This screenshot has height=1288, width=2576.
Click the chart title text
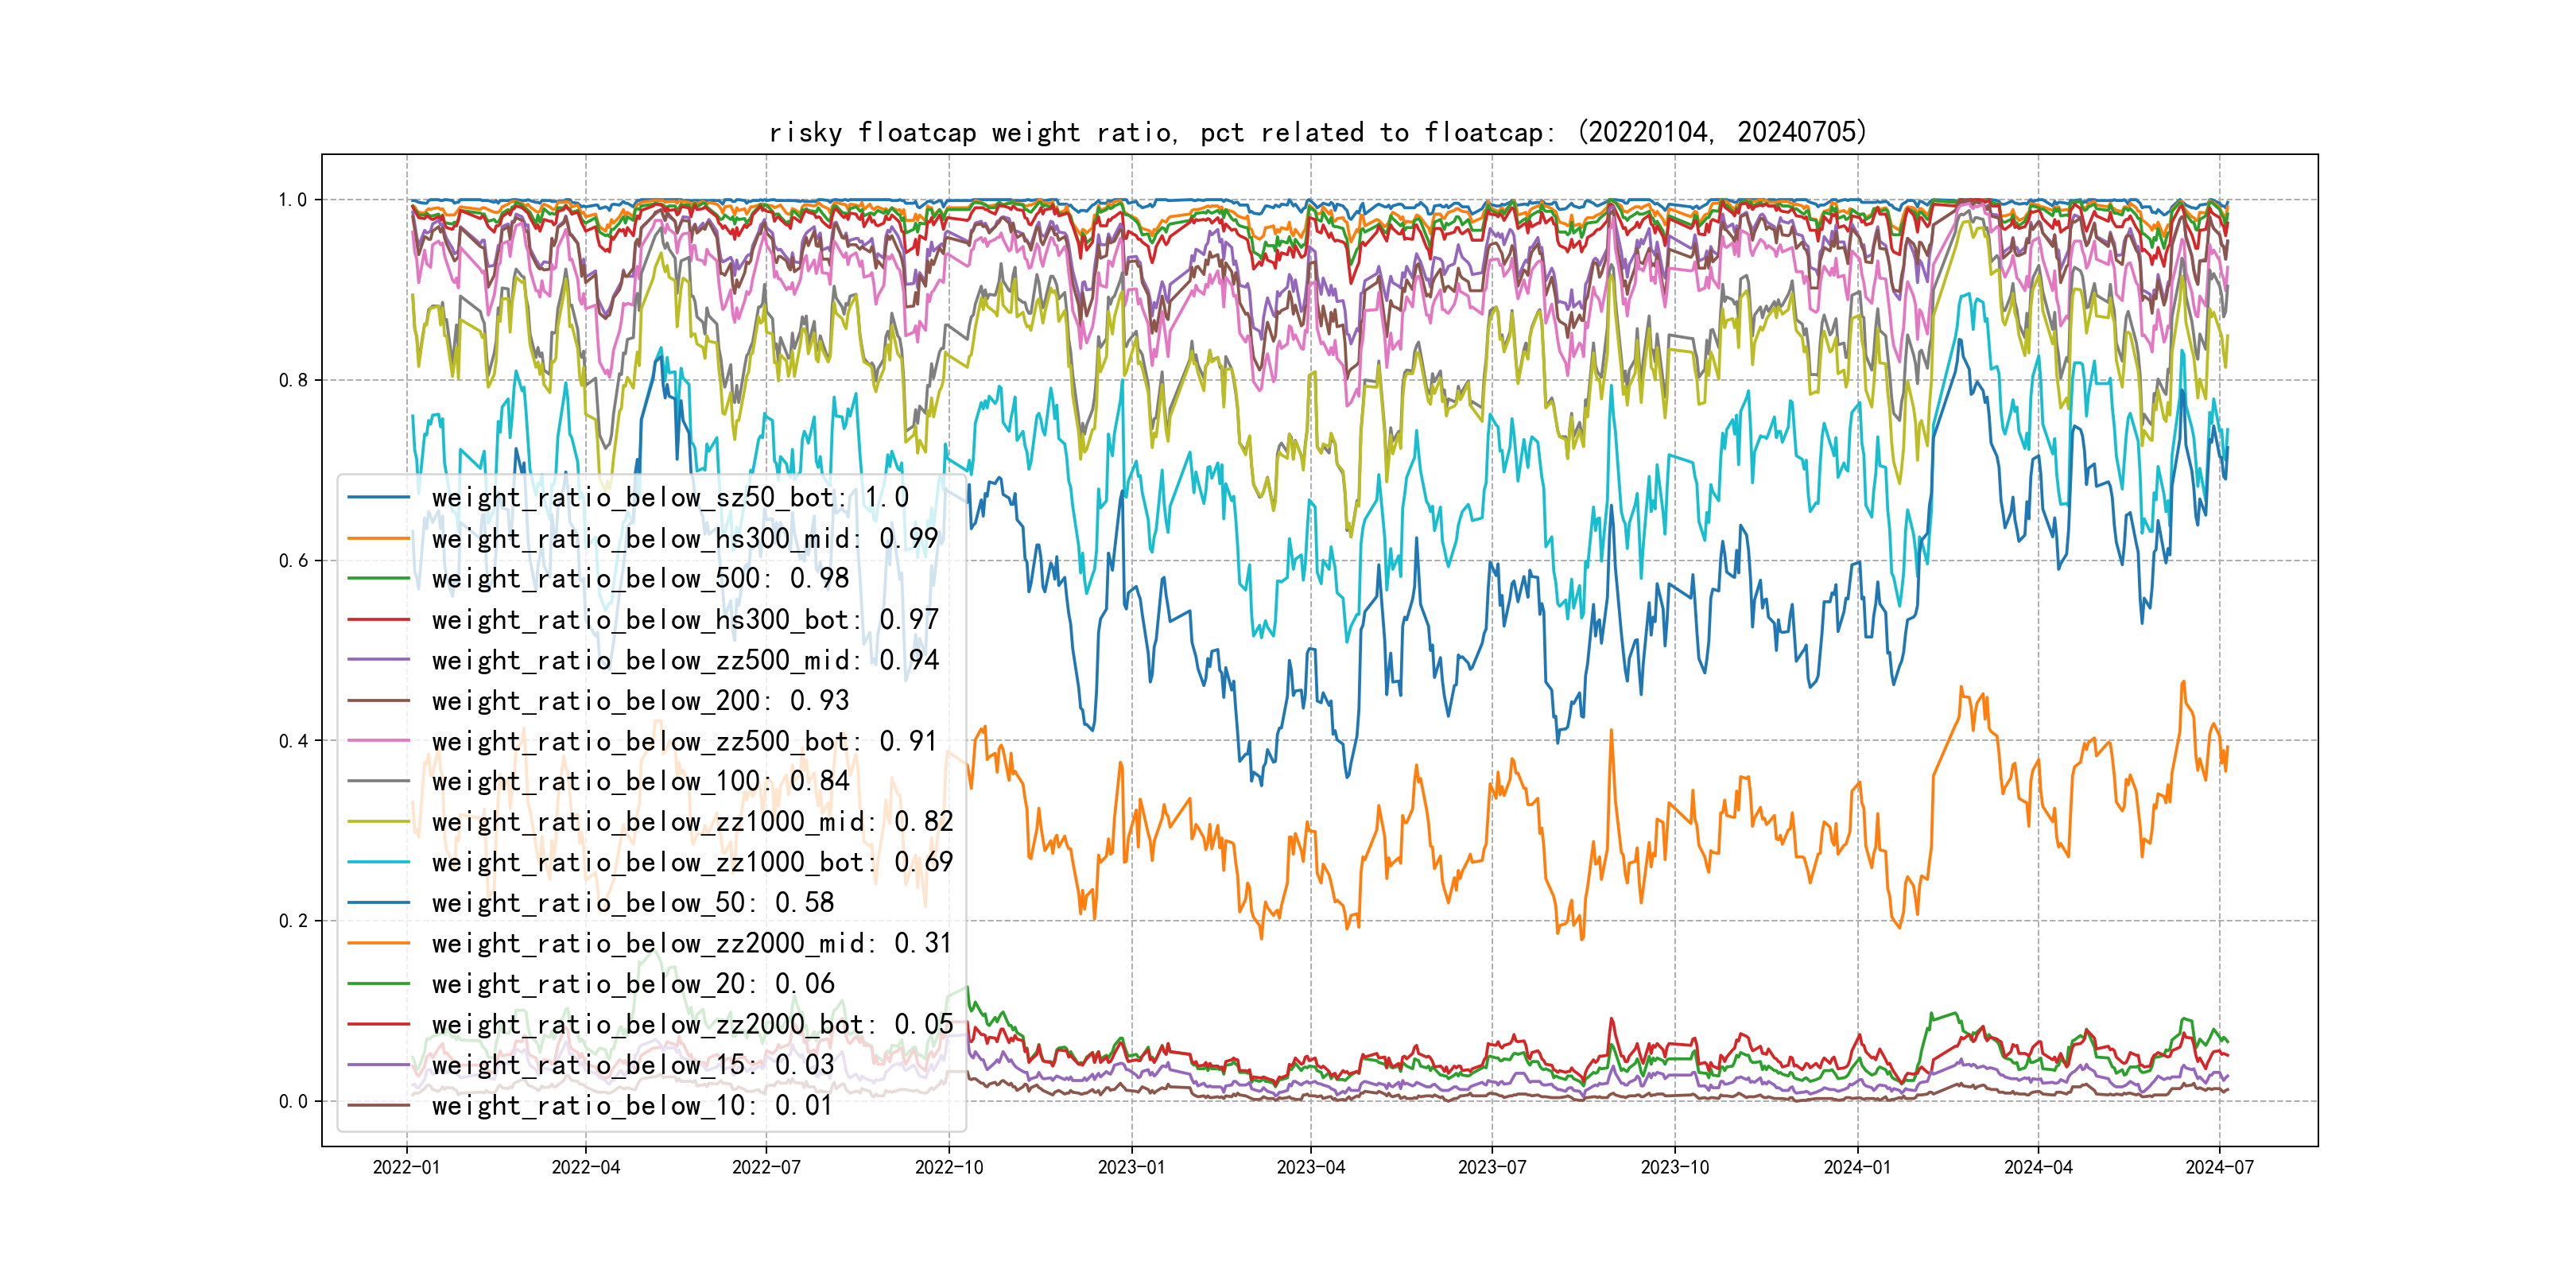point(1317,132)
